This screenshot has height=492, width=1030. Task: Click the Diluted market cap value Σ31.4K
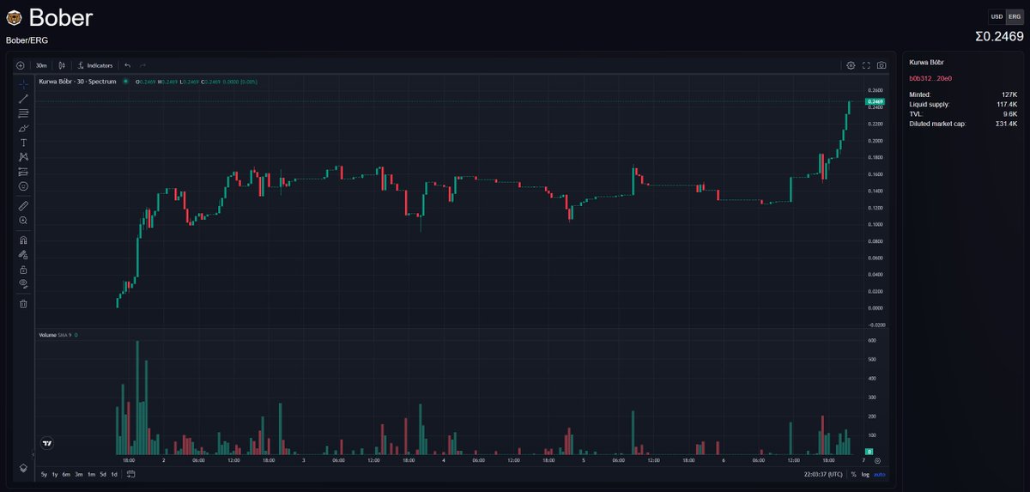(x=1006, y=124)
